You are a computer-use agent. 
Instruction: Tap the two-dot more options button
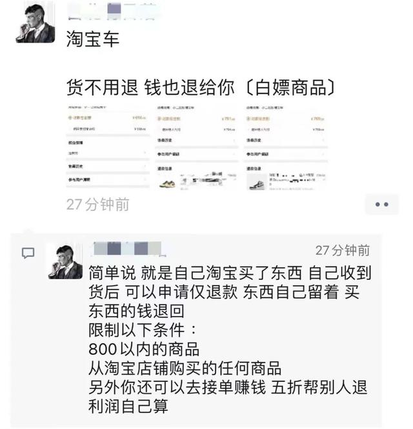click(381, 205)
